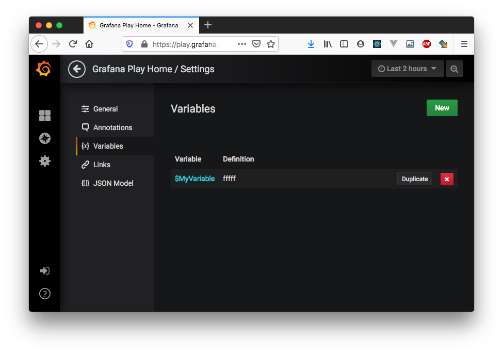Viewport: 503px width, 353px height.
Task: Delete MyVariable with the red X button
Action: pos(447,179)
